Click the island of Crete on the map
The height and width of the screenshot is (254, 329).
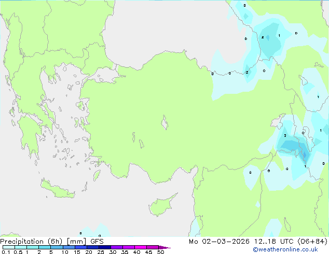pos(57,189)
